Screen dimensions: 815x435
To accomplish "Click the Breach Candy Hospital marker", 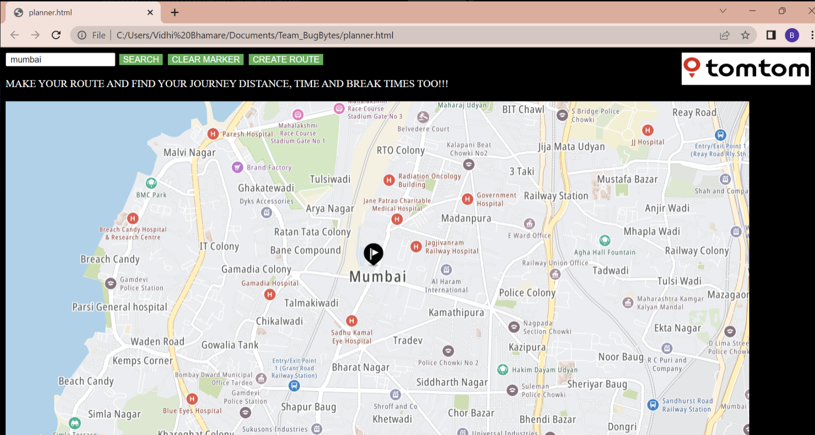I will [x=133, y=218].
